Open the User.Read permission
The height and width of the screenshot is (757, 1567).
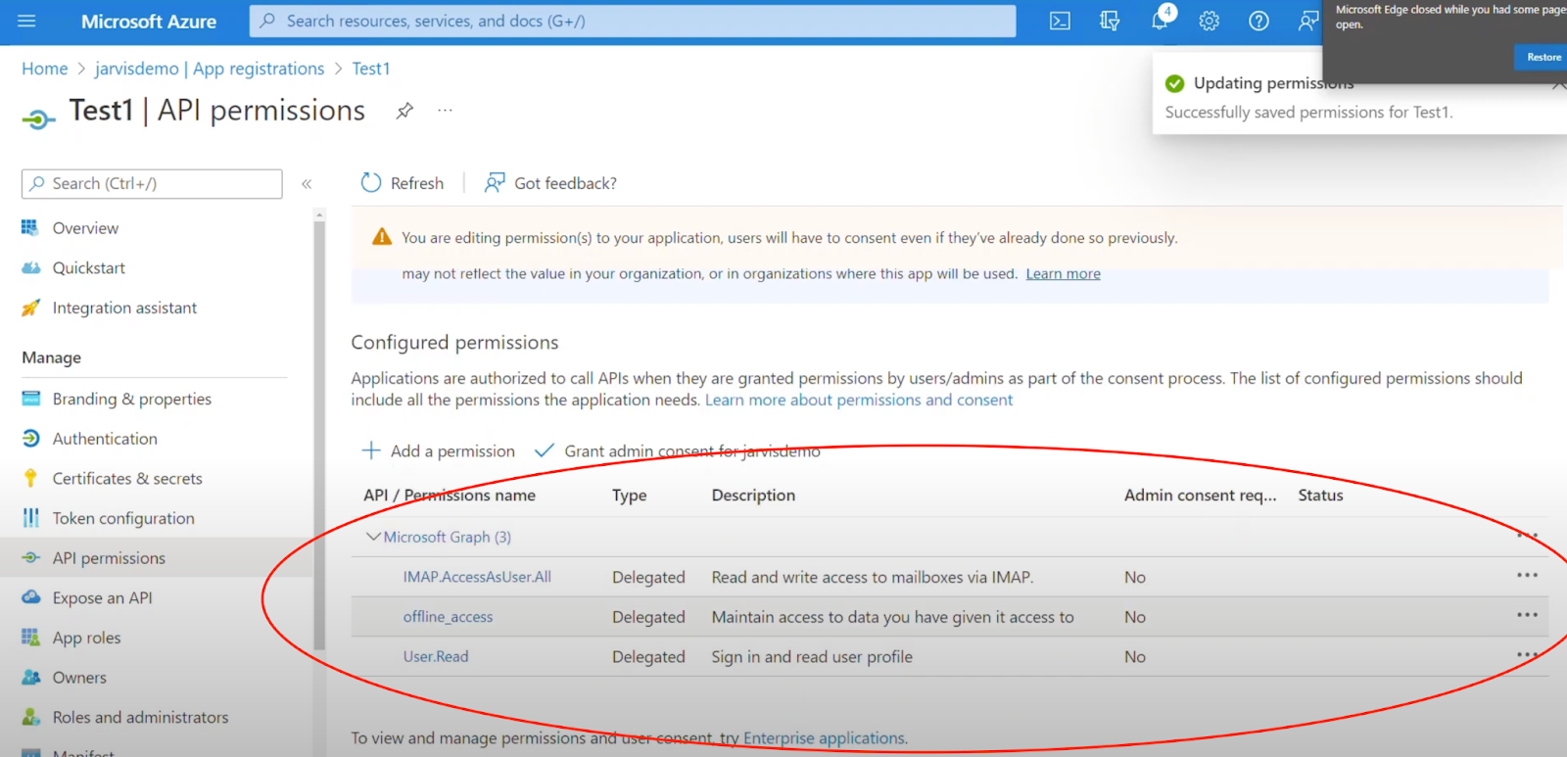coord(436,656)
